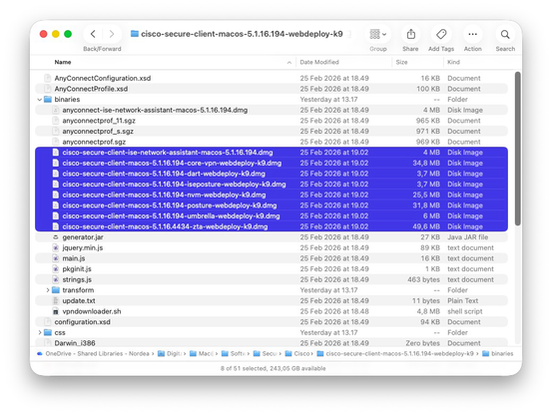Open the Group view options dropdown

(377, 34)
